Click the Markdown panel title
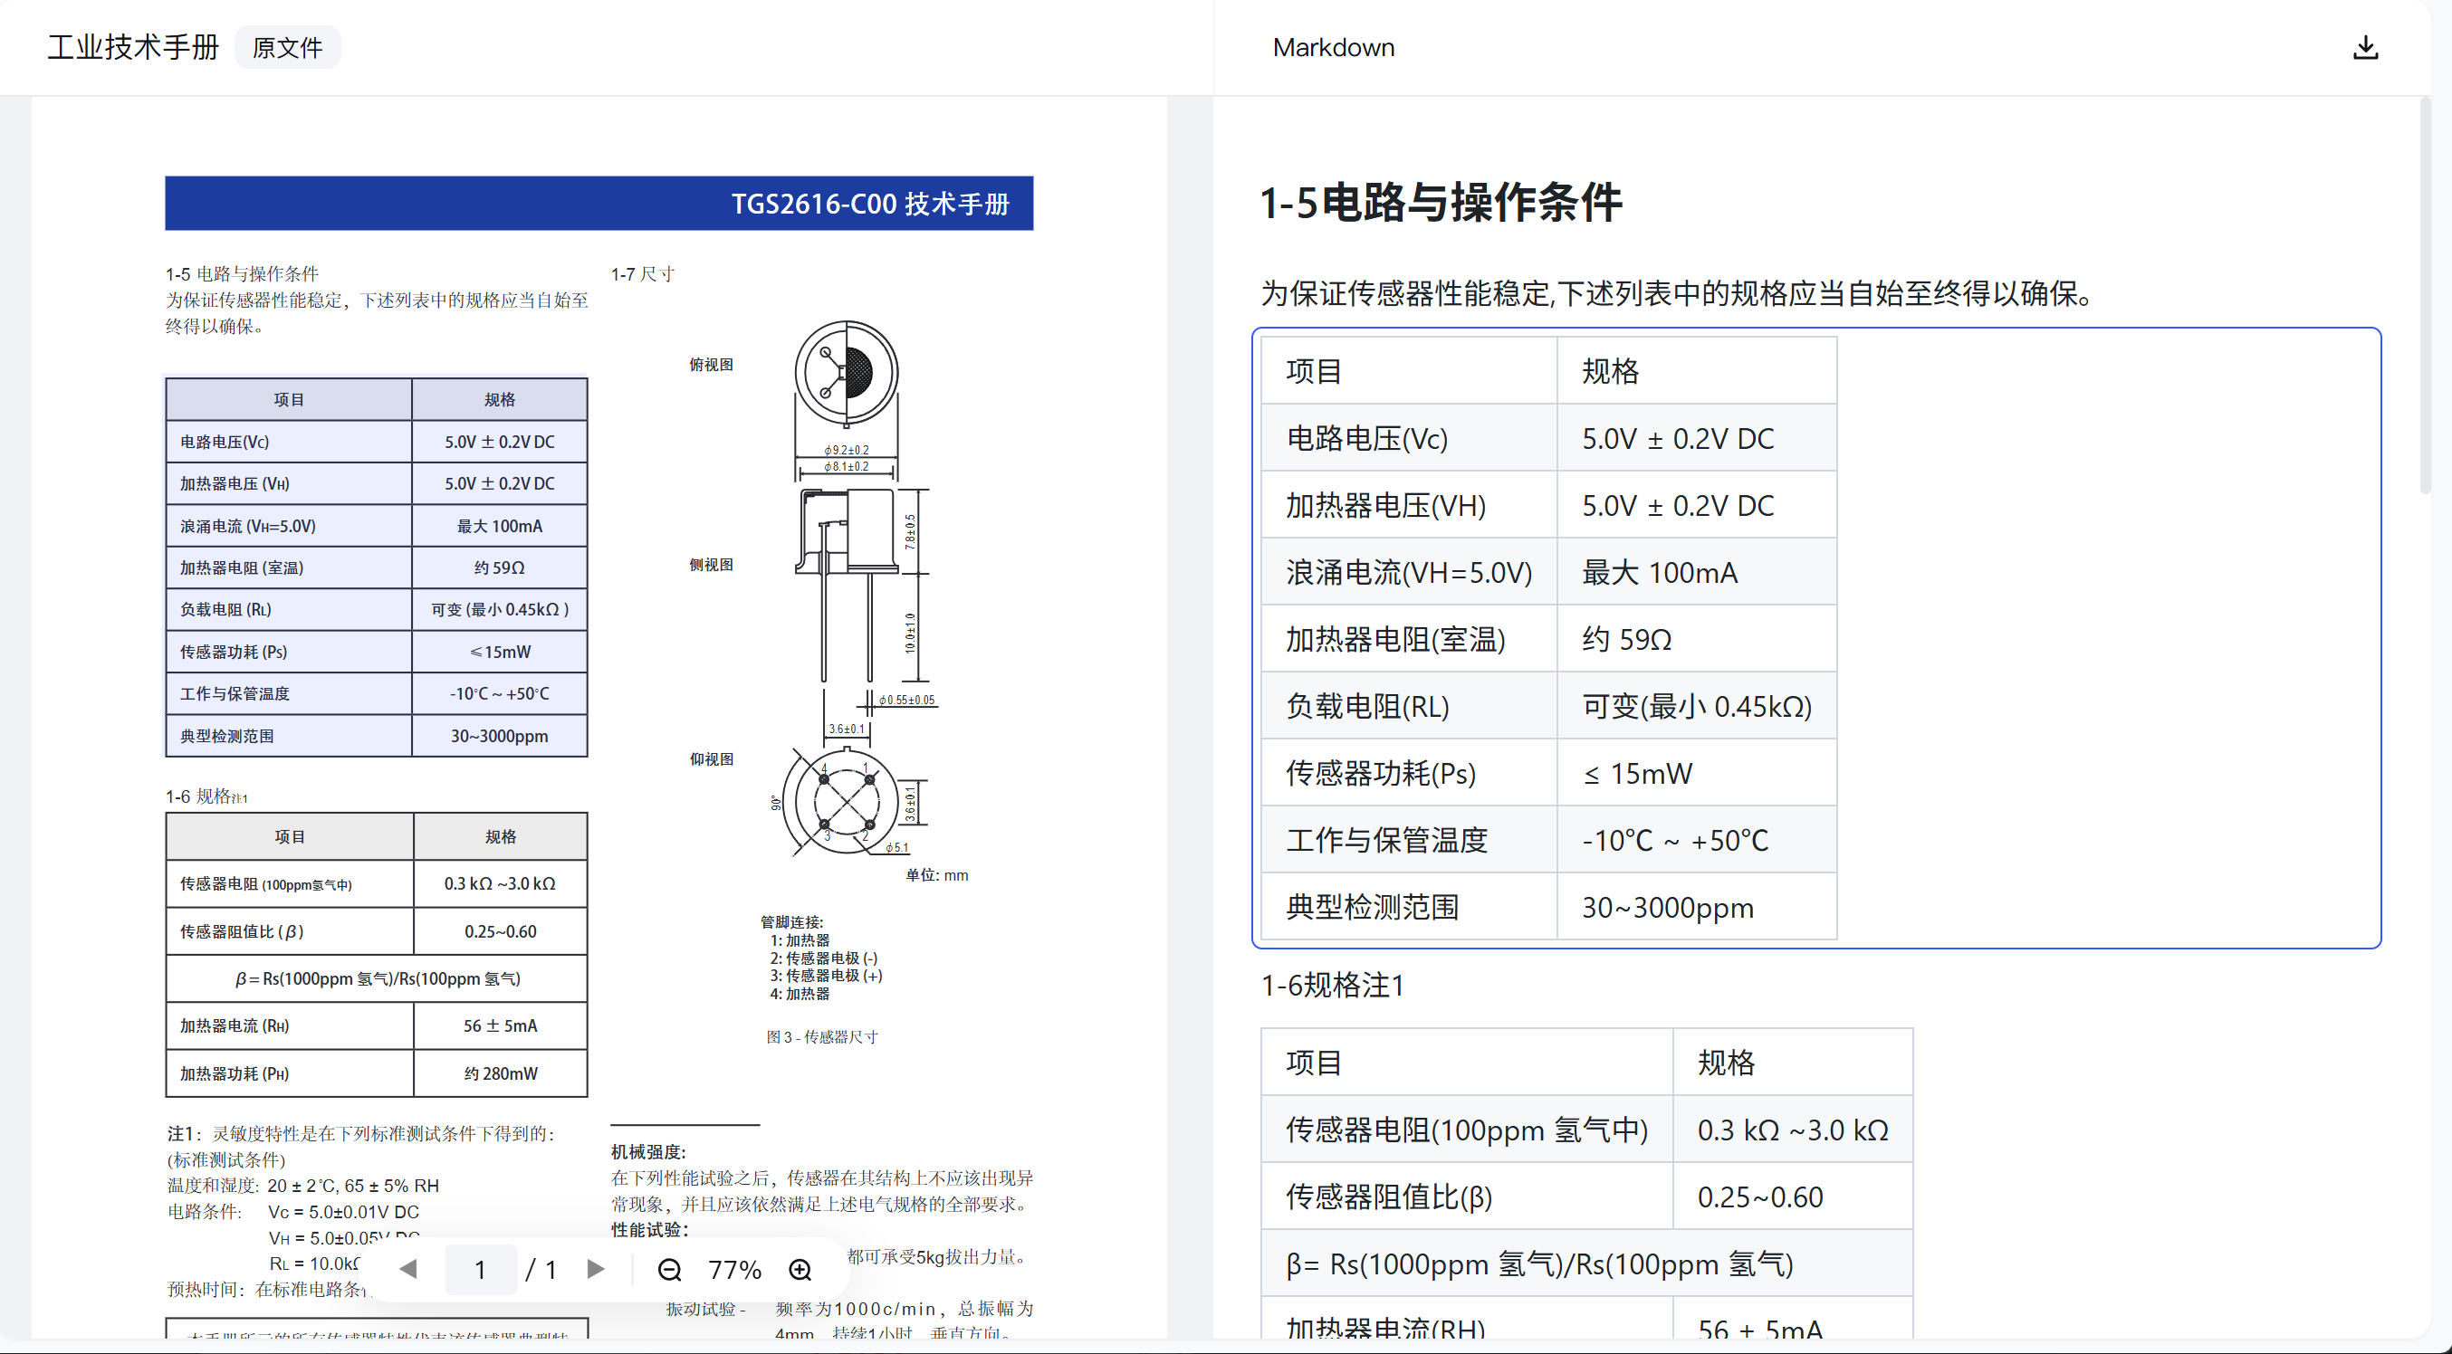This screenshot has width=2452, height=1354. (1333, 48)
